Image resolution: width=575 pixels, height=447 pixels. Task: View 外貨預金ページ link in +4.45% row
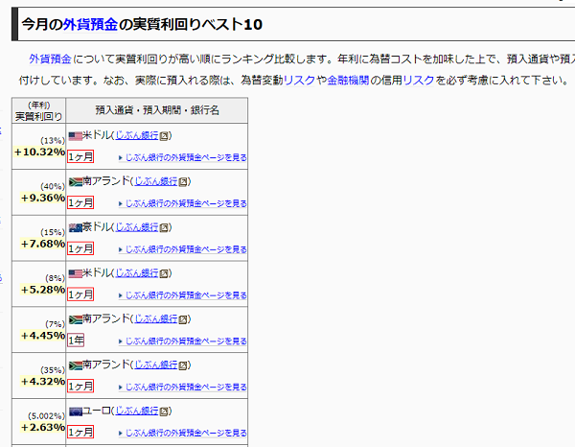[x=183, y=341]
